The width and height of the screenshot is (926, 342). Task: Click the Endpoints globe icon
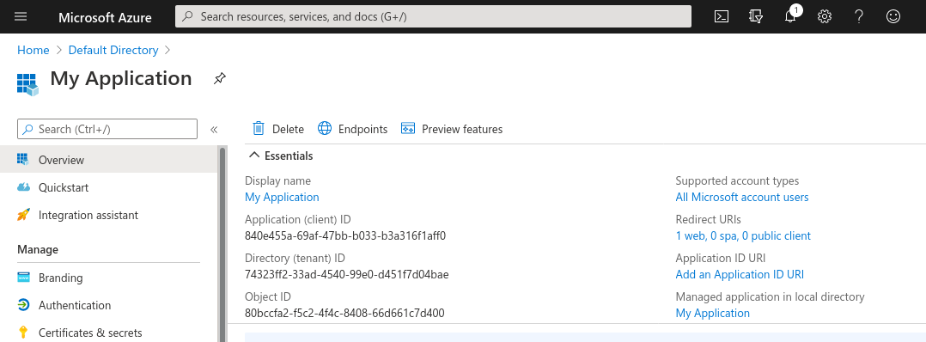(x=325, y=128)
